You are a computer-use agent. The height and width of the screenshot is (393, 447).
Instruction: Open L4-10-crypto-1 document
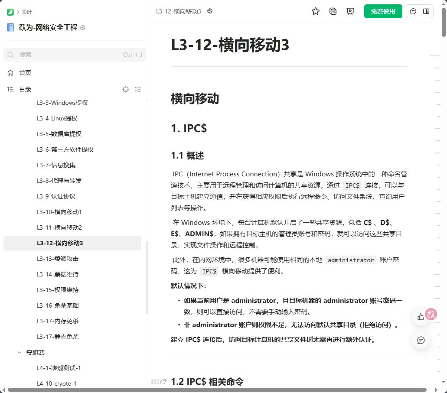pos(57,383)
